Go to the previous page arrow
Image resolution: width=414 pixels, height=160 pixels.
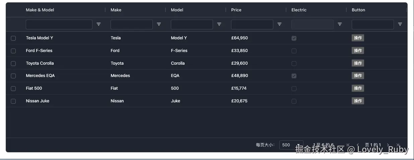(358, 145)
